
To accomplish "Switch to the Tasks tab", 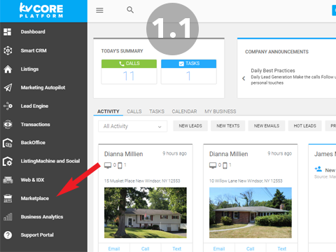I will click(x=157, y=111).
